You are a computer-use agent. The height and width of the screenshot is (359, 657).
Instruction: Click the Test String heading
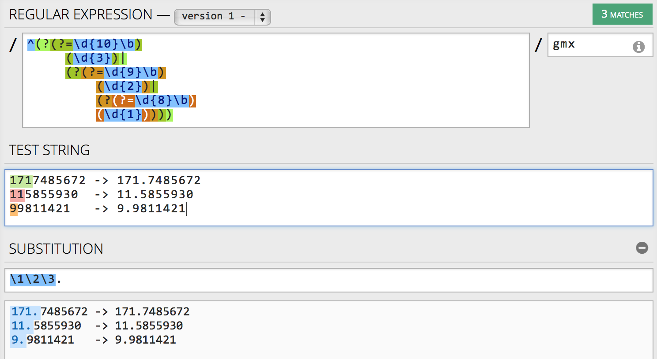tap(49, 150)
